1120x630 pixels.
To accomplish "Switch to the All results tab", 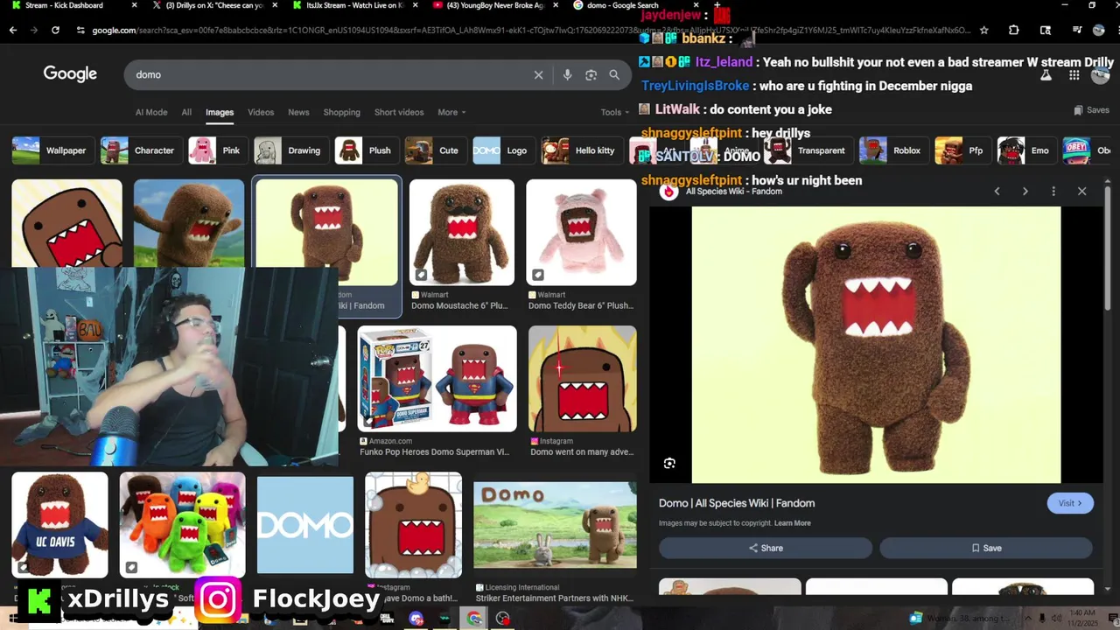I will (186, 112).
